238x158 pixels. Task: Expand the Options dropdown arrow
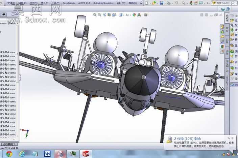(x=204, y=3)
